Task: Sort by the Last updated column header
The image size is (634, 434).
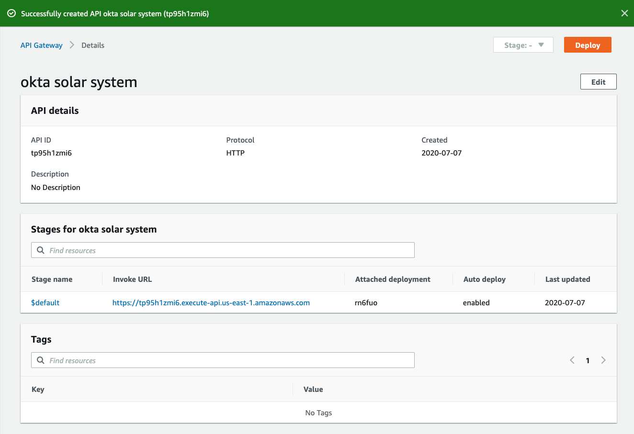Action: (x=568, y=279)
